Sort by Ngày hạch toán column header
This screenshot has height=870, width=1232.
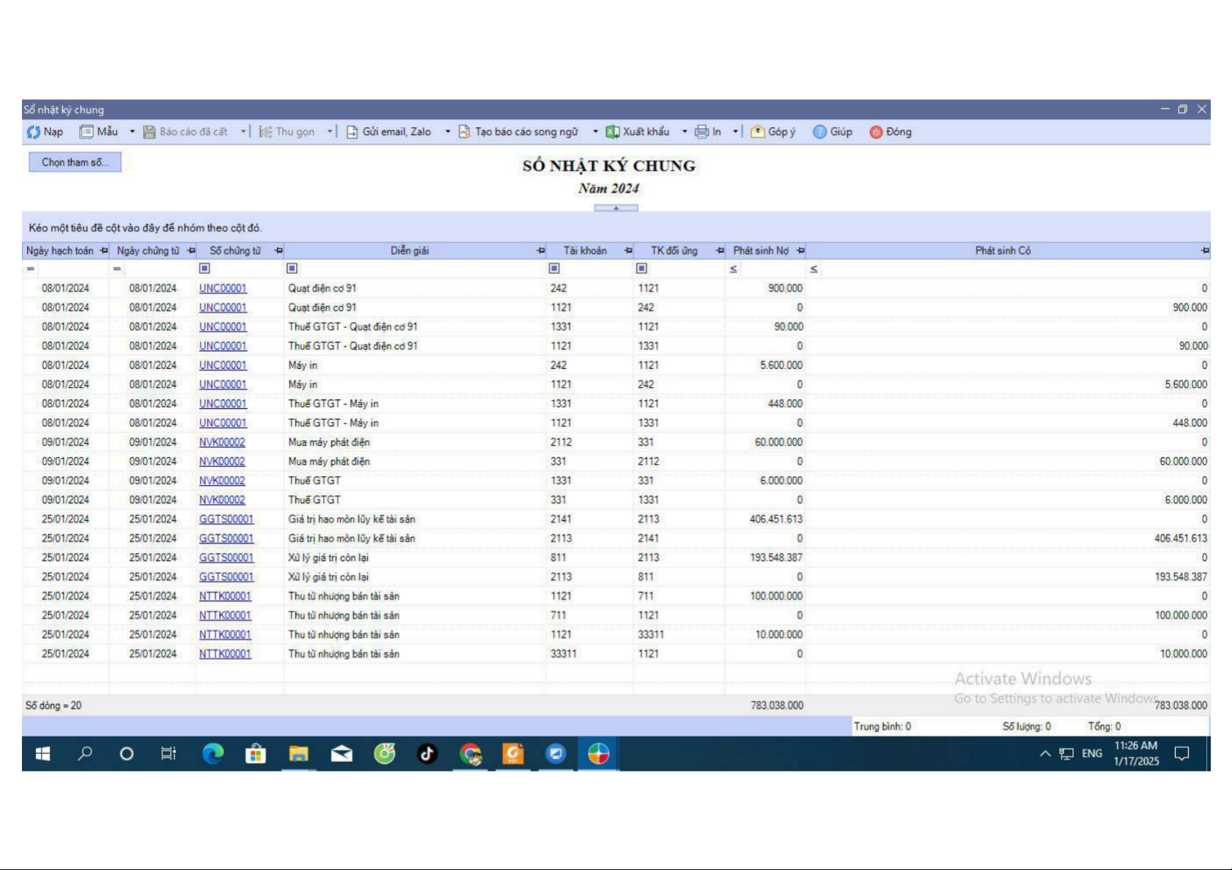(59, 251)
